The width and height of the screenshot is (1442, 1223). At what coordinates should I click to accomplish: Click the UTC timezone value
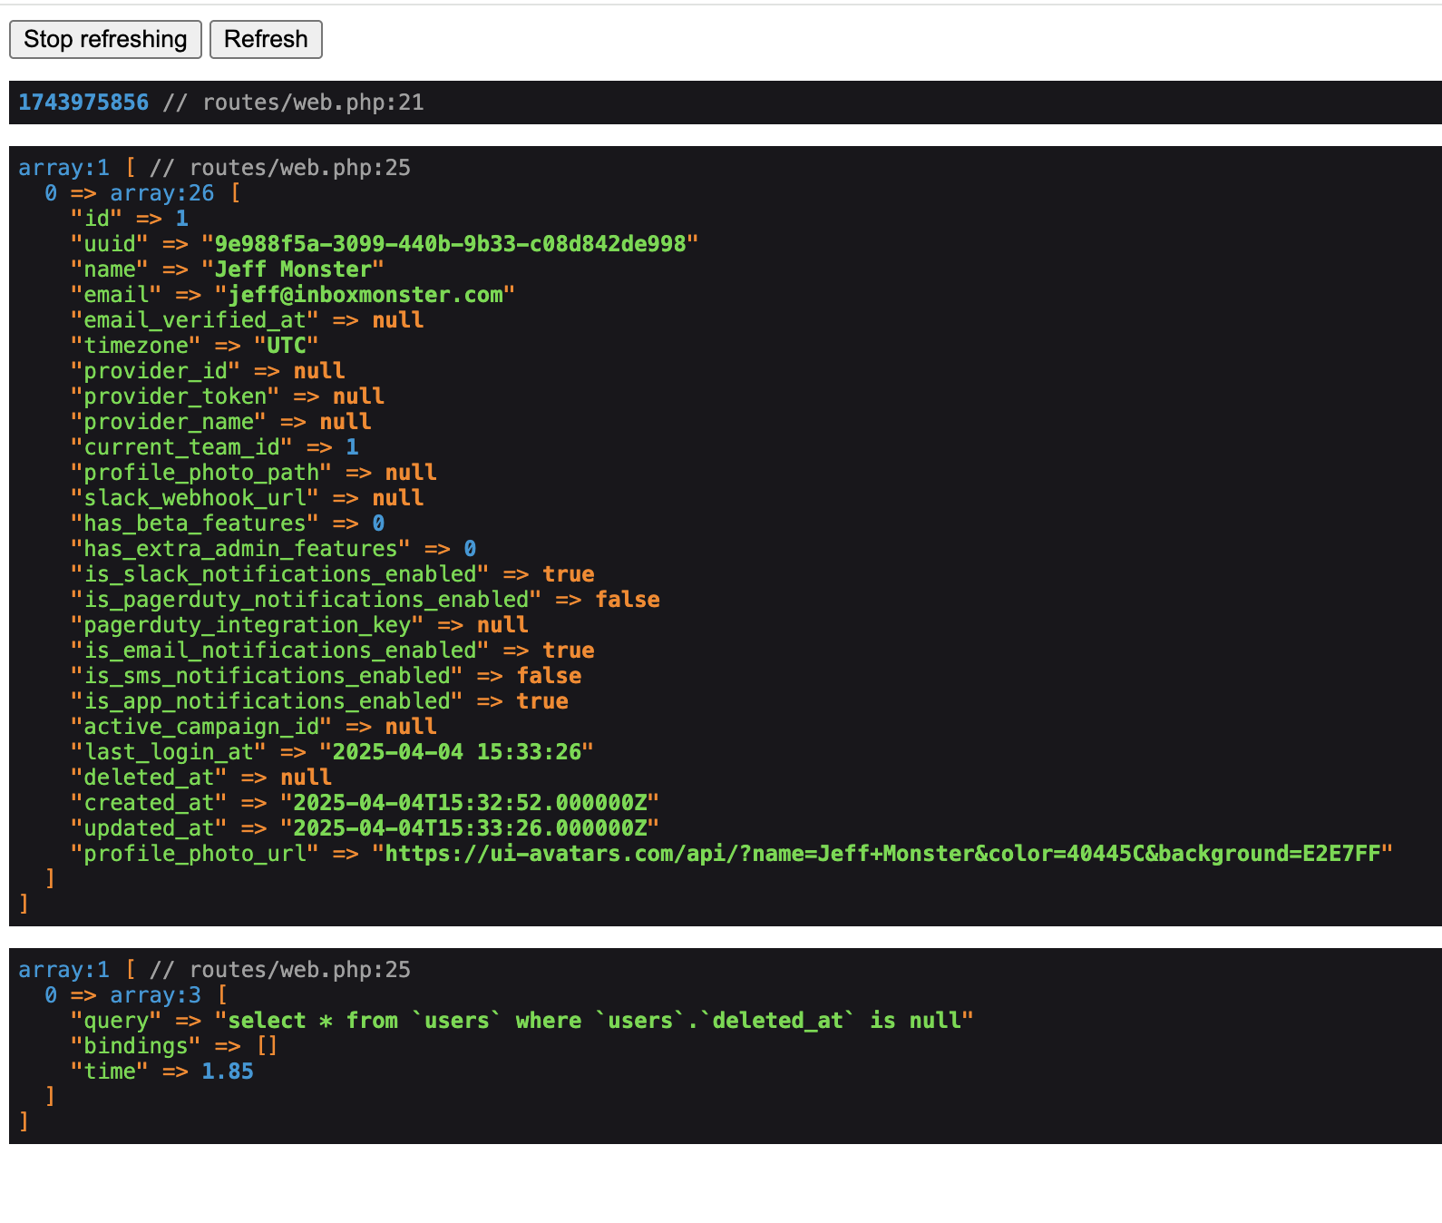(x=287, y=346)
